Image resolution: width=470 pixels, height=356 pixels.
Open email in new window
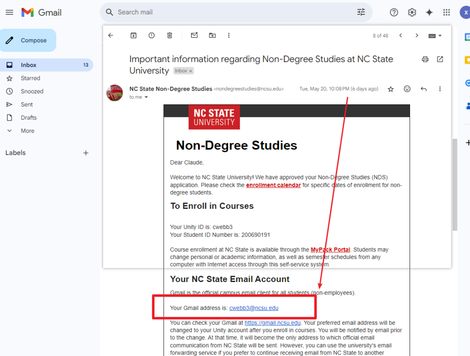pyautogui.click(x=440, y=59)
